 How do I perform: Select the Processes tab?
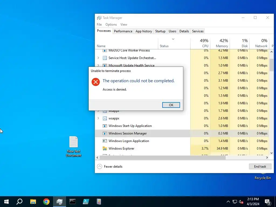coord(104,31)
